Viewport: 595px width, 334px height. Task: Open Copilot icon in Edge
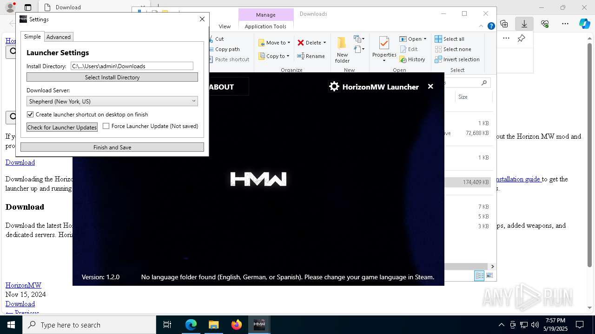tap(585, 24)
